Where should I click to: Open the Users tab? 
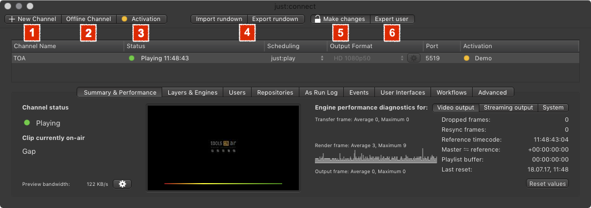click(237, 92)
